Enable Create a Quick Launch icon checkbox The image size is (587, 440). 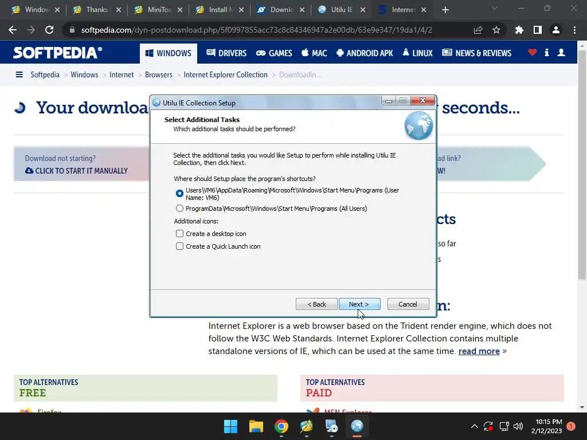pyautogui.click(x=179, y=246)
